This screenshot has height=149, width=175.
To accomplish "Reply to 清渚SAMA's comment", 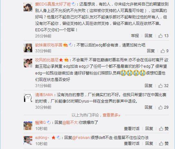I will [x=149, y=107].
